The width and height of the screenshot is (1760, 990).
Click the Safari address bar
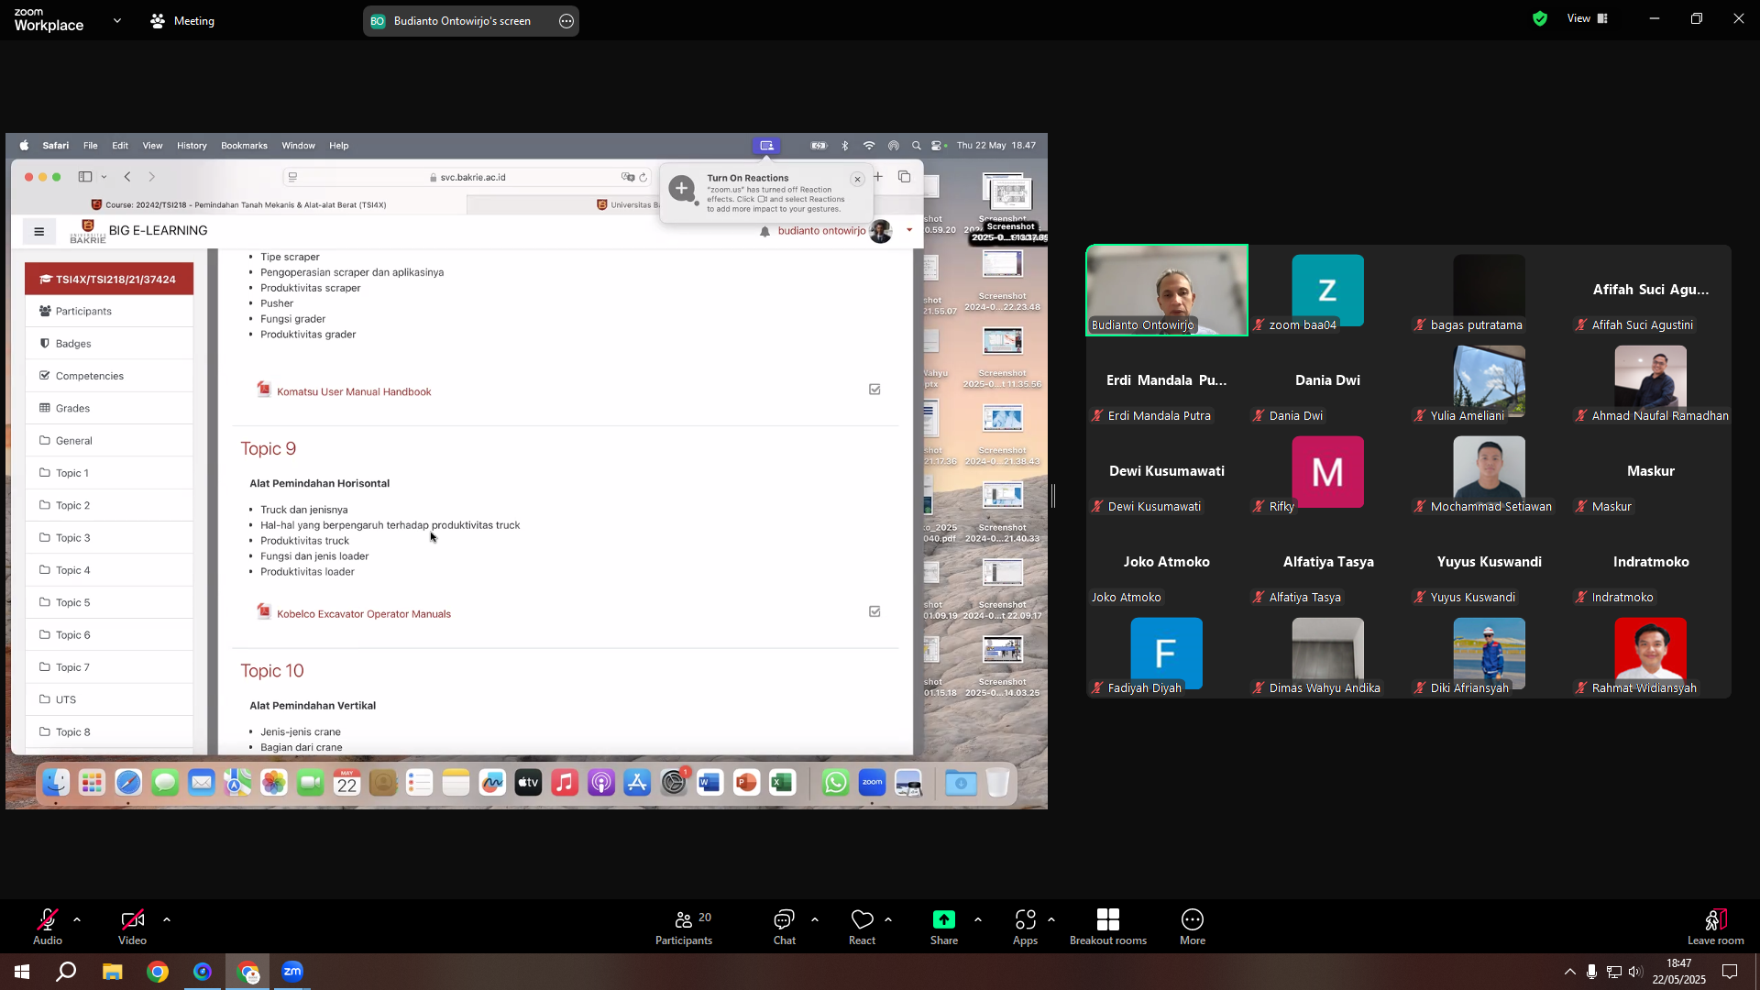[x=467, y=177]
